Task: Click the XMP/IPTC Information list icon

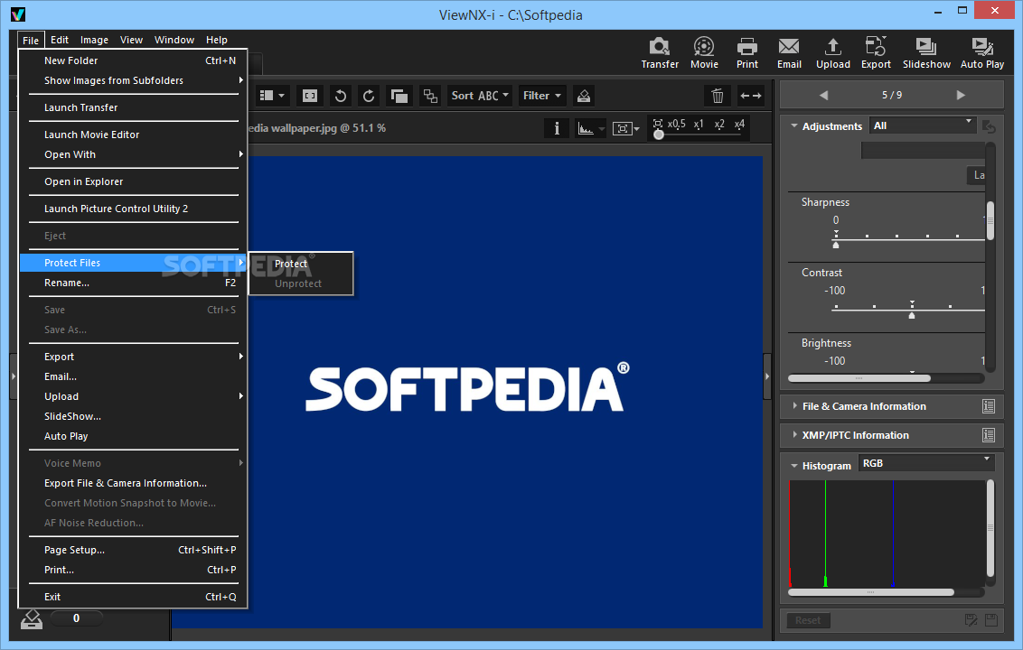Action: click(x=989, y=435)
